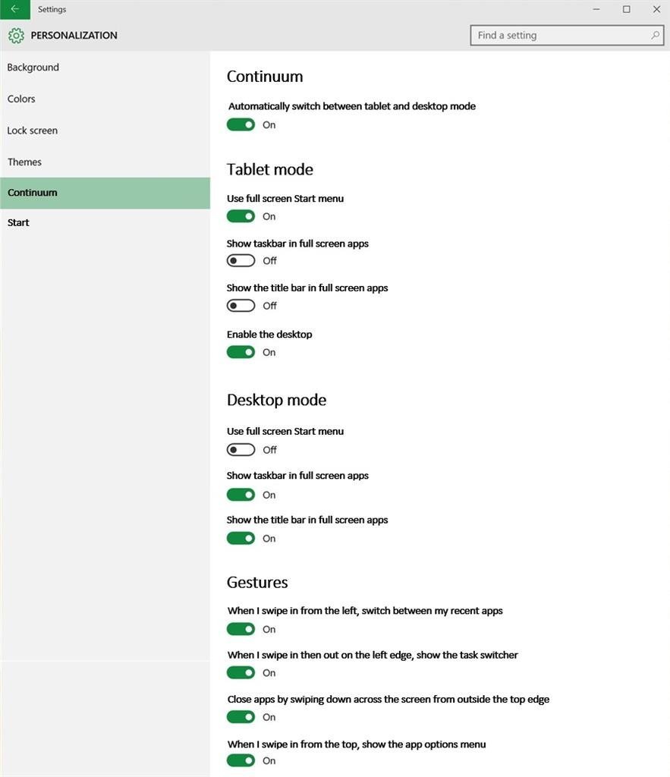Disable Desktop mode title bar in full screen apps
The width and height of the screenshot is (670, 777).
point(241,538)
